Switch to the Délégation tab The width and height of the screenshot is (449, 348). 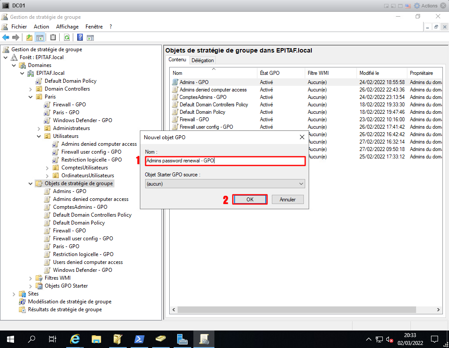pyautogui.click(x=203, y=60)
